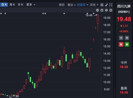This screenshot has height=98, width=133.
Task: Click the event marker dot above the 14.00 peak
Action: tap(64, 14)
